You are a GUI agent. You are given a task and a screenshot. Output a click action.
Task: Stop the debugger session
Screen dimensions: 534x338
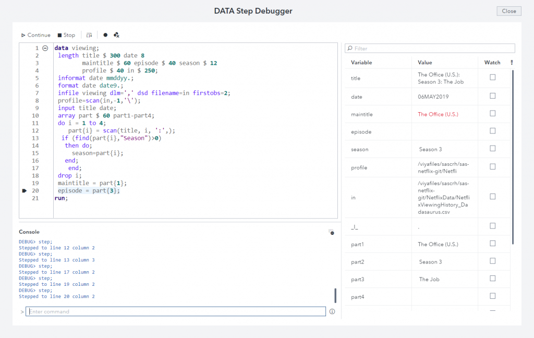click(x=66, y=35)
